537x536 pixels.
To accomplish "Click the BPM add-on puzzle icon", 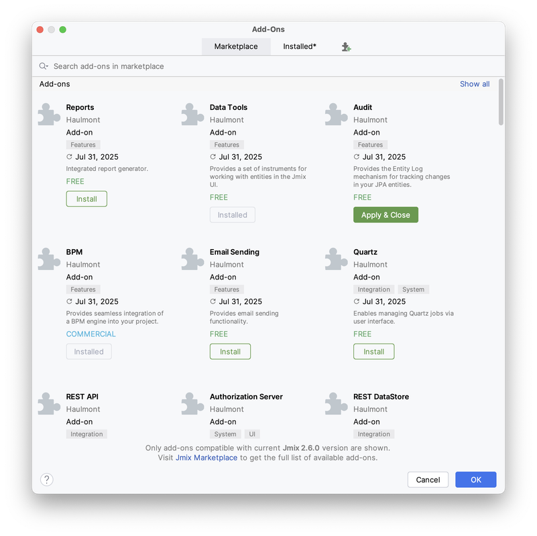I will coord(49,259).
